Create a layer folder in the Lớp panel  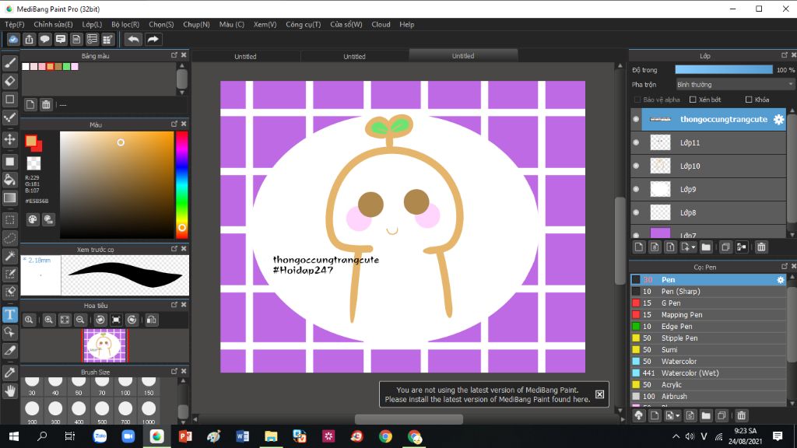click(706, 247)
